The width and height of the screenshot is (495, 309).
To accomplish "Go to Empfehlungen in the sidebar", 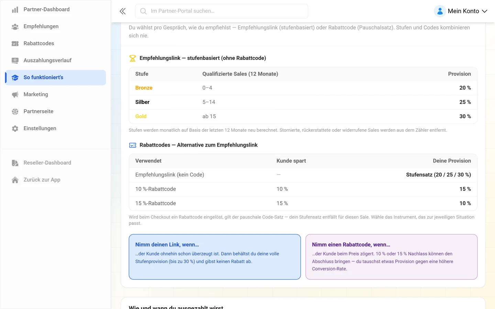I will tap(55, 26).
